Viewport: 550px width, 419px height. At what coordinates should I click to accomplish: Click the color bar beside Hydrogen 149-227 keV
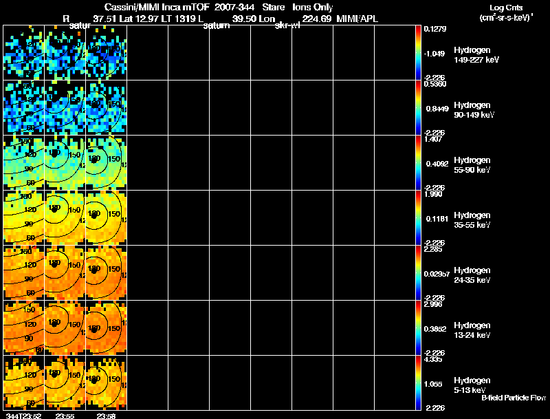(x=418, y=53)
